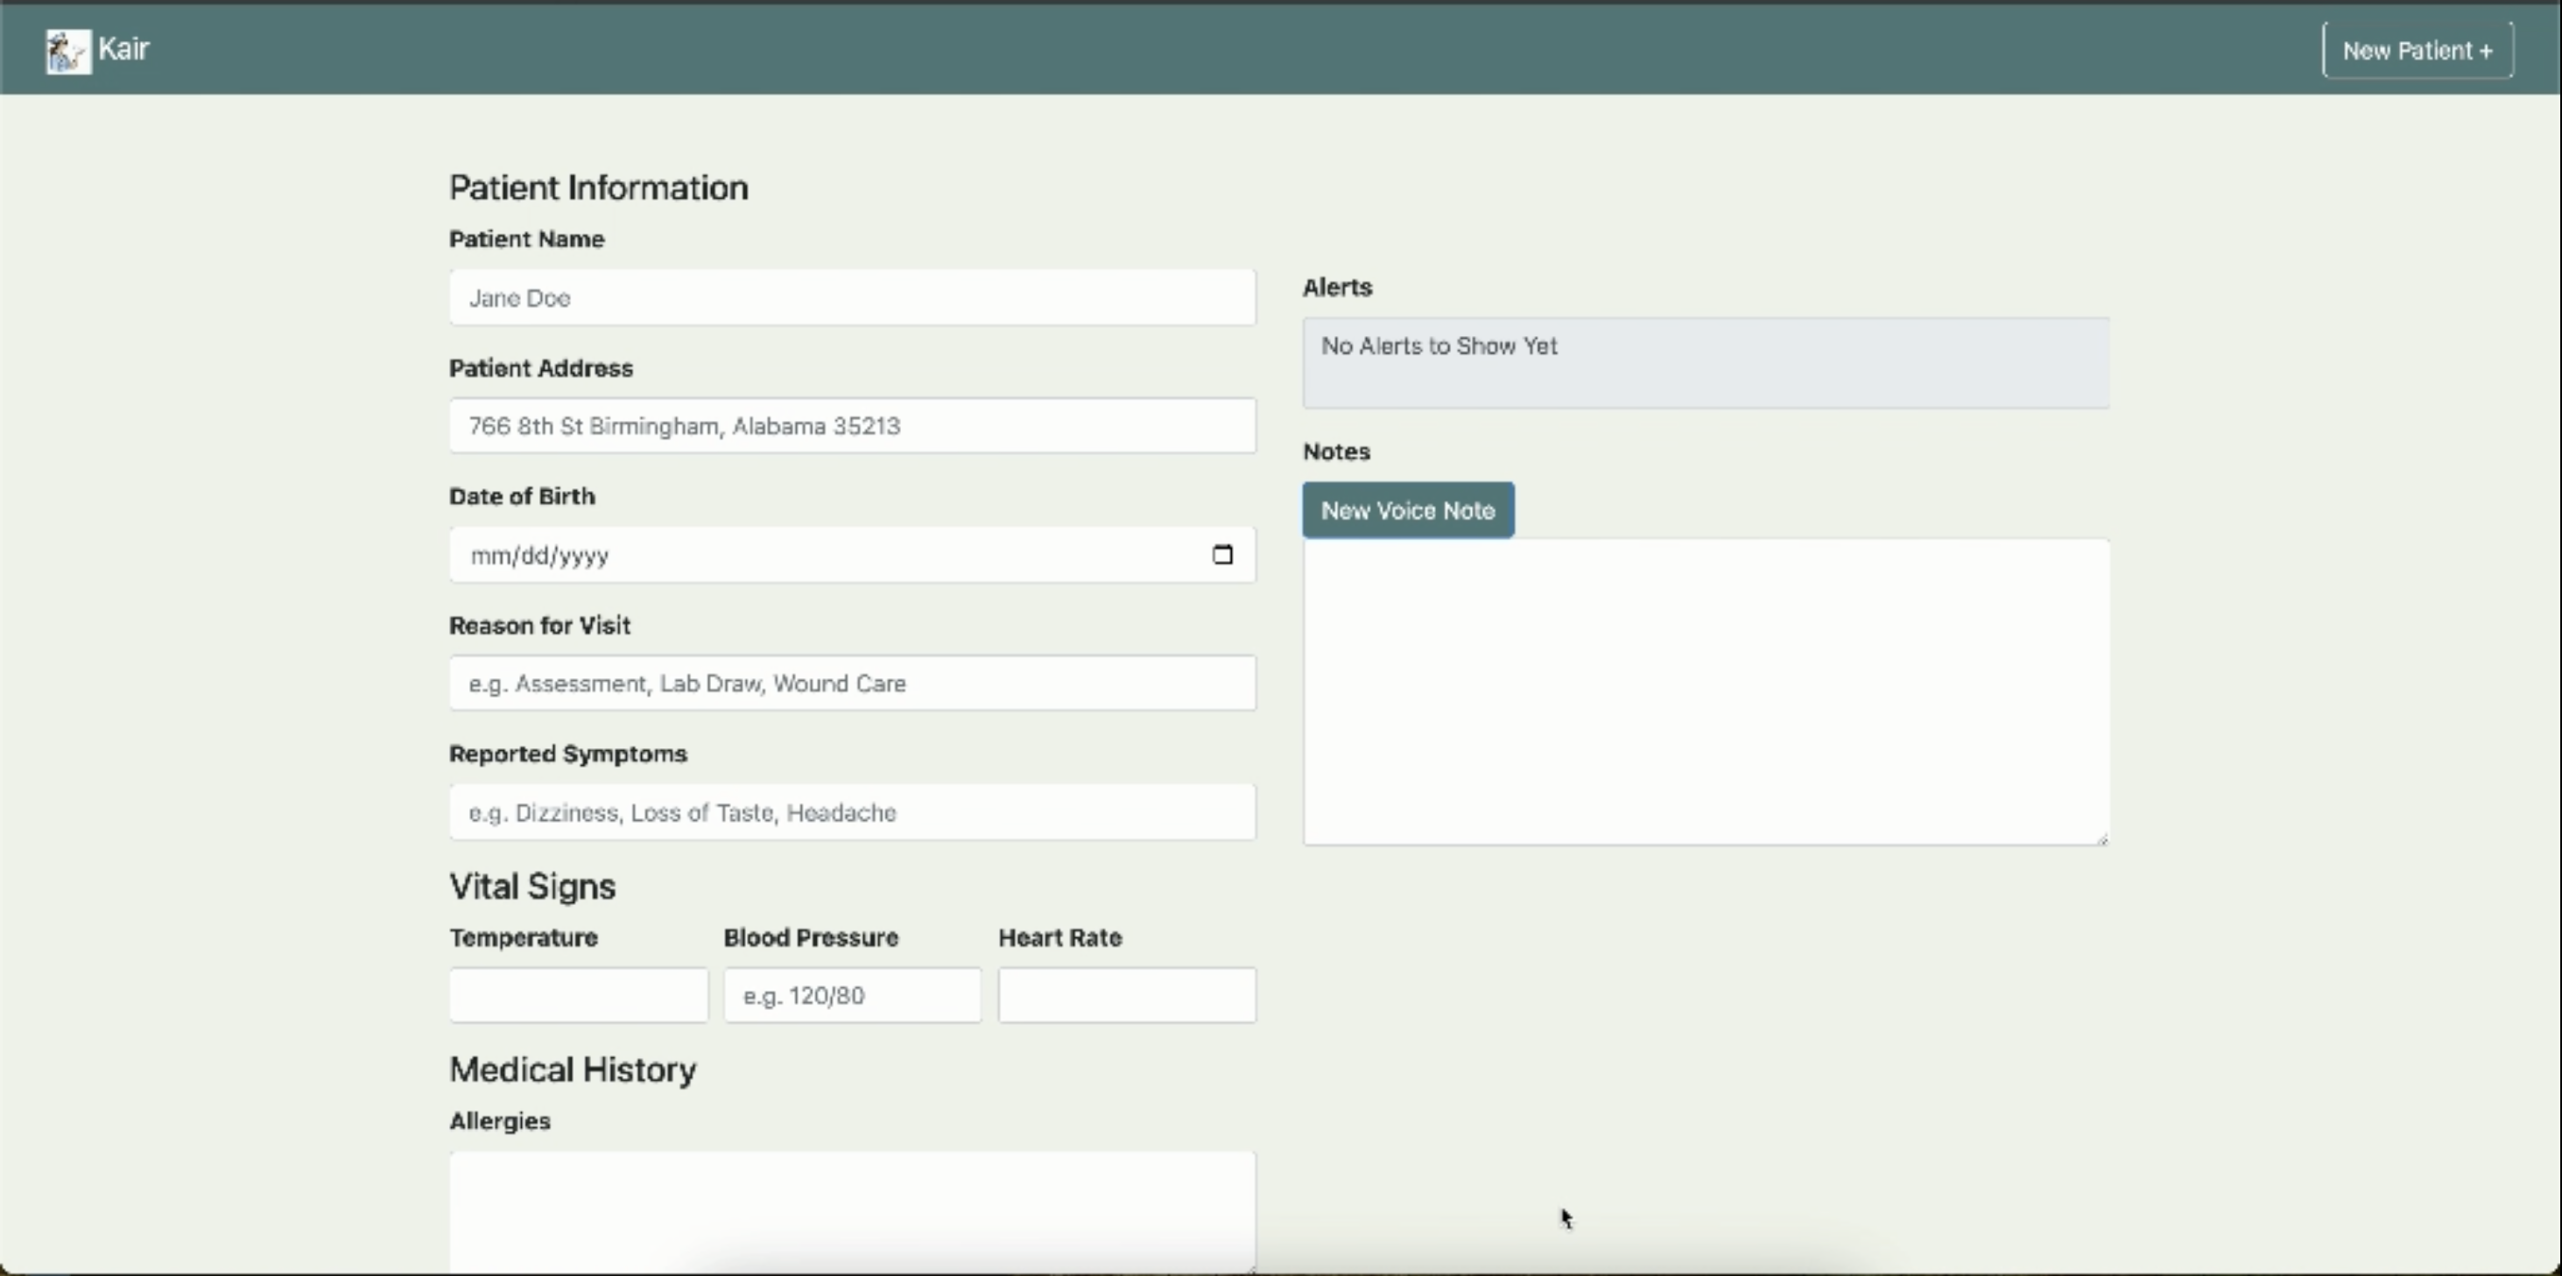Click the No Alerts to Show box
The width and height of the screenshot is (2562, 1276).
coord(1705,362)
